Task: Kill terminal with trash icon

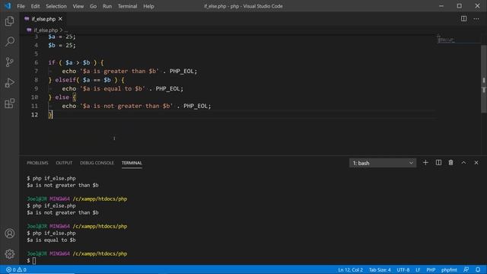Action: tap(450, 162)
